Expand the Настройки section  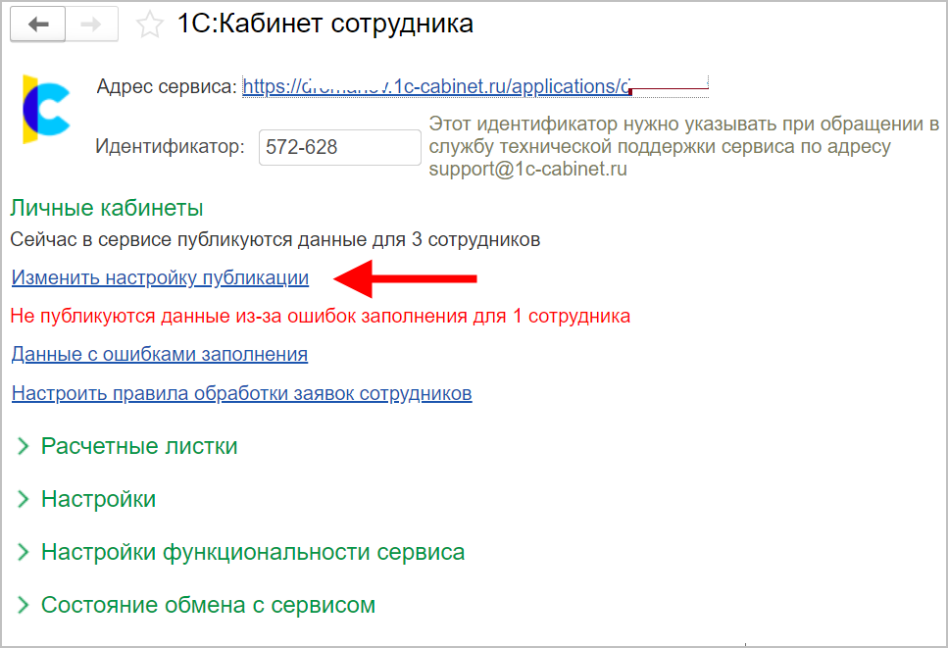click(x=86, y=499)
